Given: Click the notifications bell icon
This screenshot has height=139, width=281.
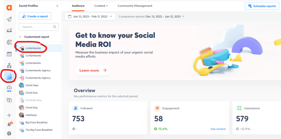Looking at the screenshot, I should 9,124.
